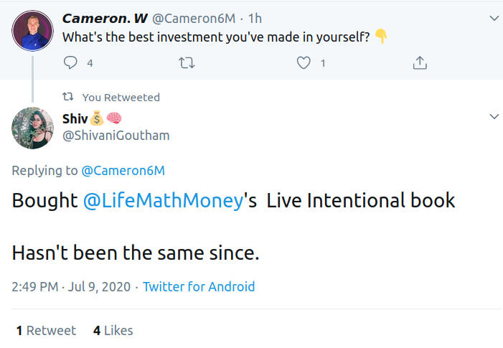Image resolution: width=503 pixels, height=348 pixels.
Task: Open Cameron's tweet options chevron
Action: click(493, 17)
